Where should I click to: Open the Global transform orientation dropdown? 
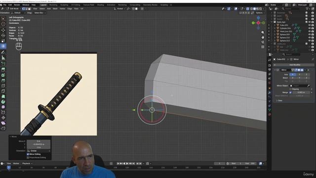[119, 9]
